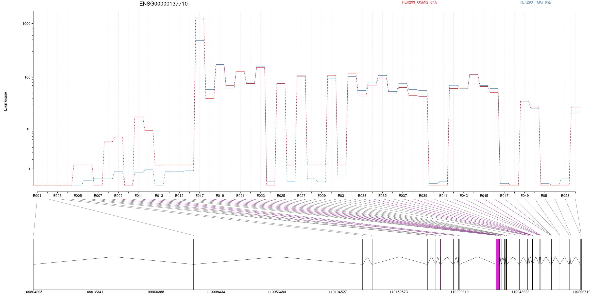The height and width of the screenshot is (304, 609).
Task: Select exon label E003
Action: 57,196
